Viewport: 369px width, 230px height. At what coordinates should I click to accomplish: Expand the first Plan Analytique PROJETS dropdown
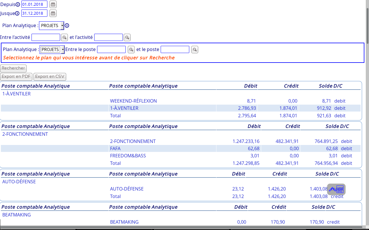coord(51,26)
